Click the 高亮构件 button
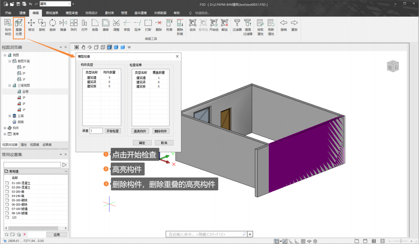419x244 pixels. pyautogui.click(x=140, y=131)
